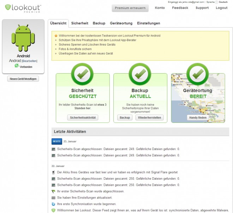This screenshot has height=213, width=233.
Task: Click the sync icon beside erste Synchronisation
Action: 53,204
